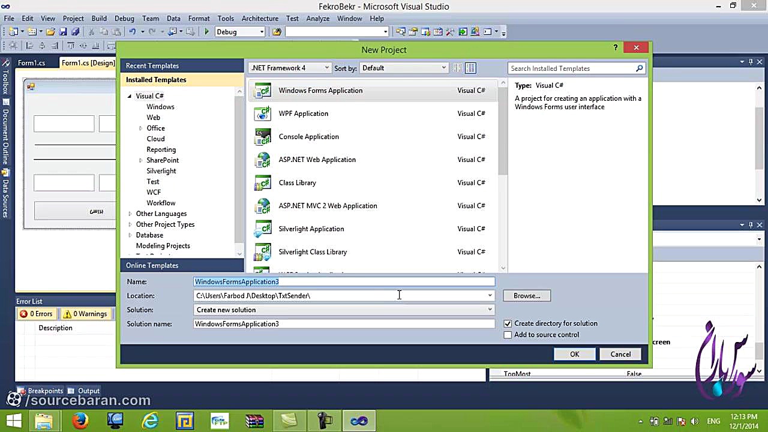Open the File menu
Screen dimensions: 768x432
tap(9, 19)
